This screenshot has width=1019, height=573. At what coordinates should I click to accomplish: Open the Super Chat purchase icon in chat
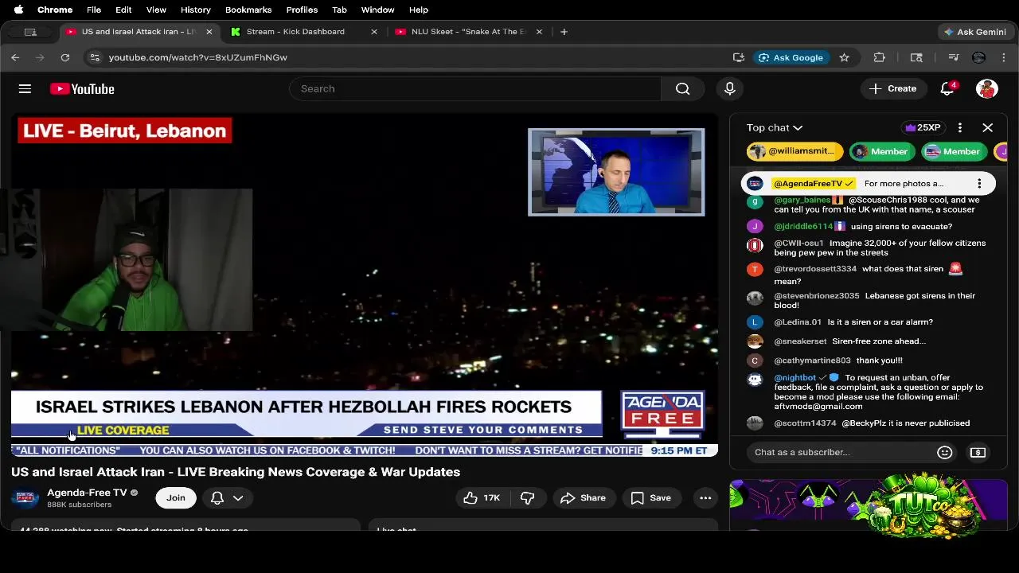[978, 452]
